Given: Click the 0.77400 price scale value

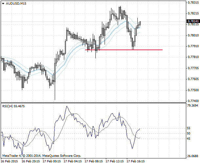Looking at the screenshot, I should (x=193, y=101).
